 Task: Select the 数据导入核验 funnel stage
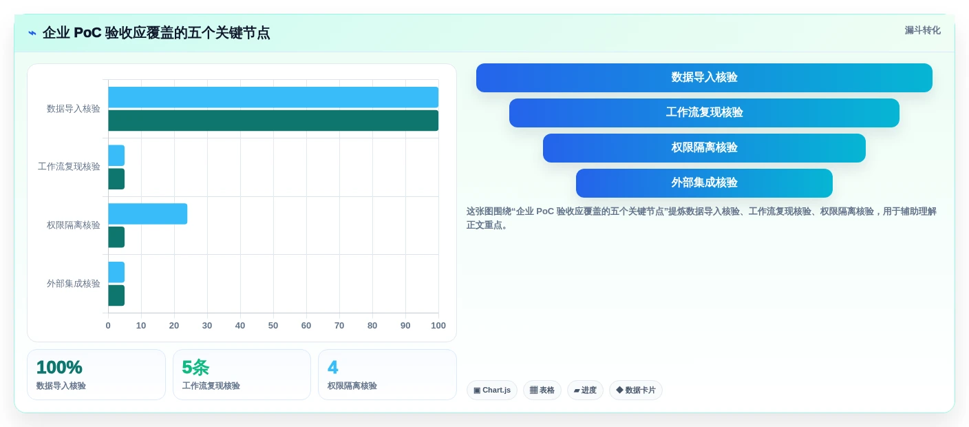coord(704,78)
